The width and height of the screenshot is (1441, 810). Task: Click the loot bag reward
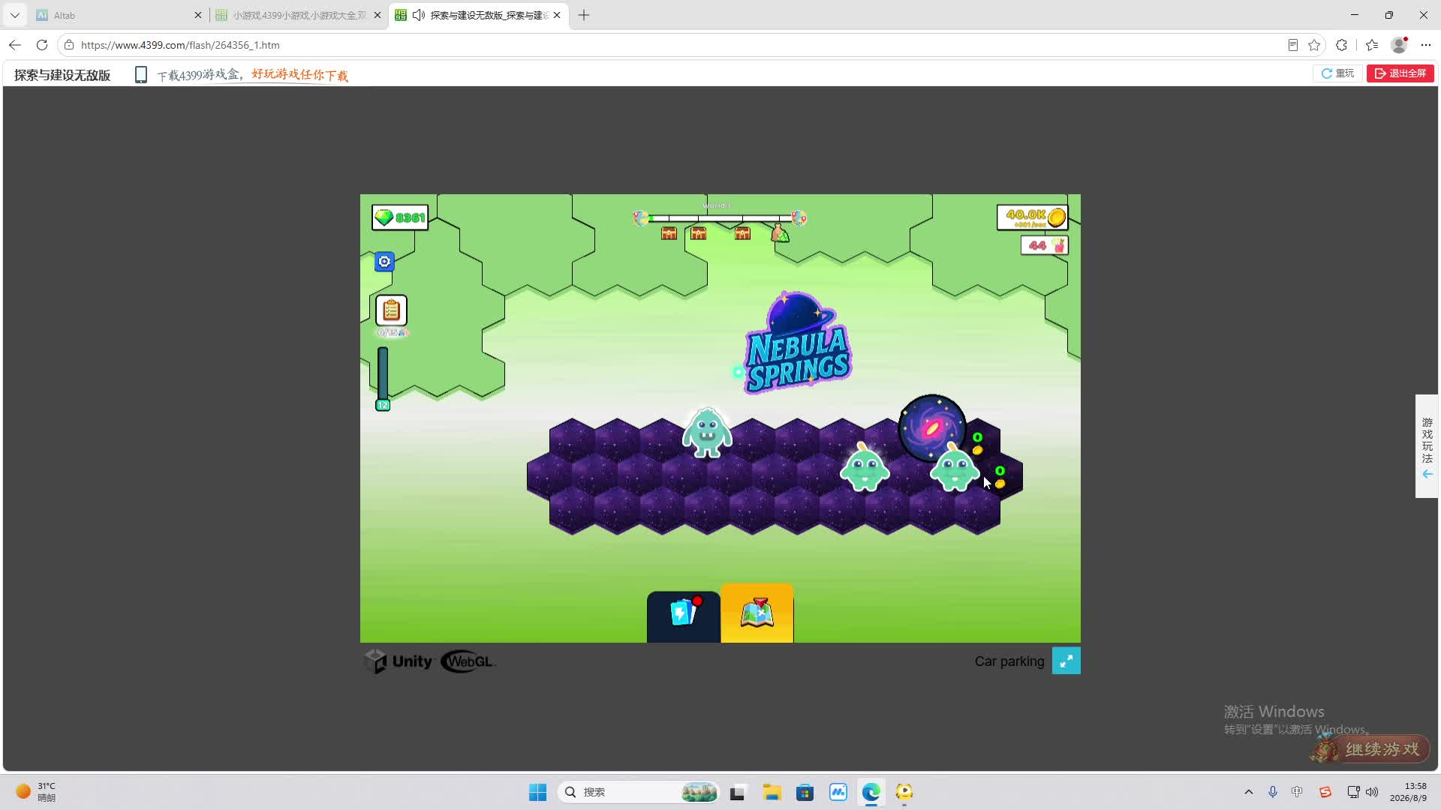coord(781,233)
